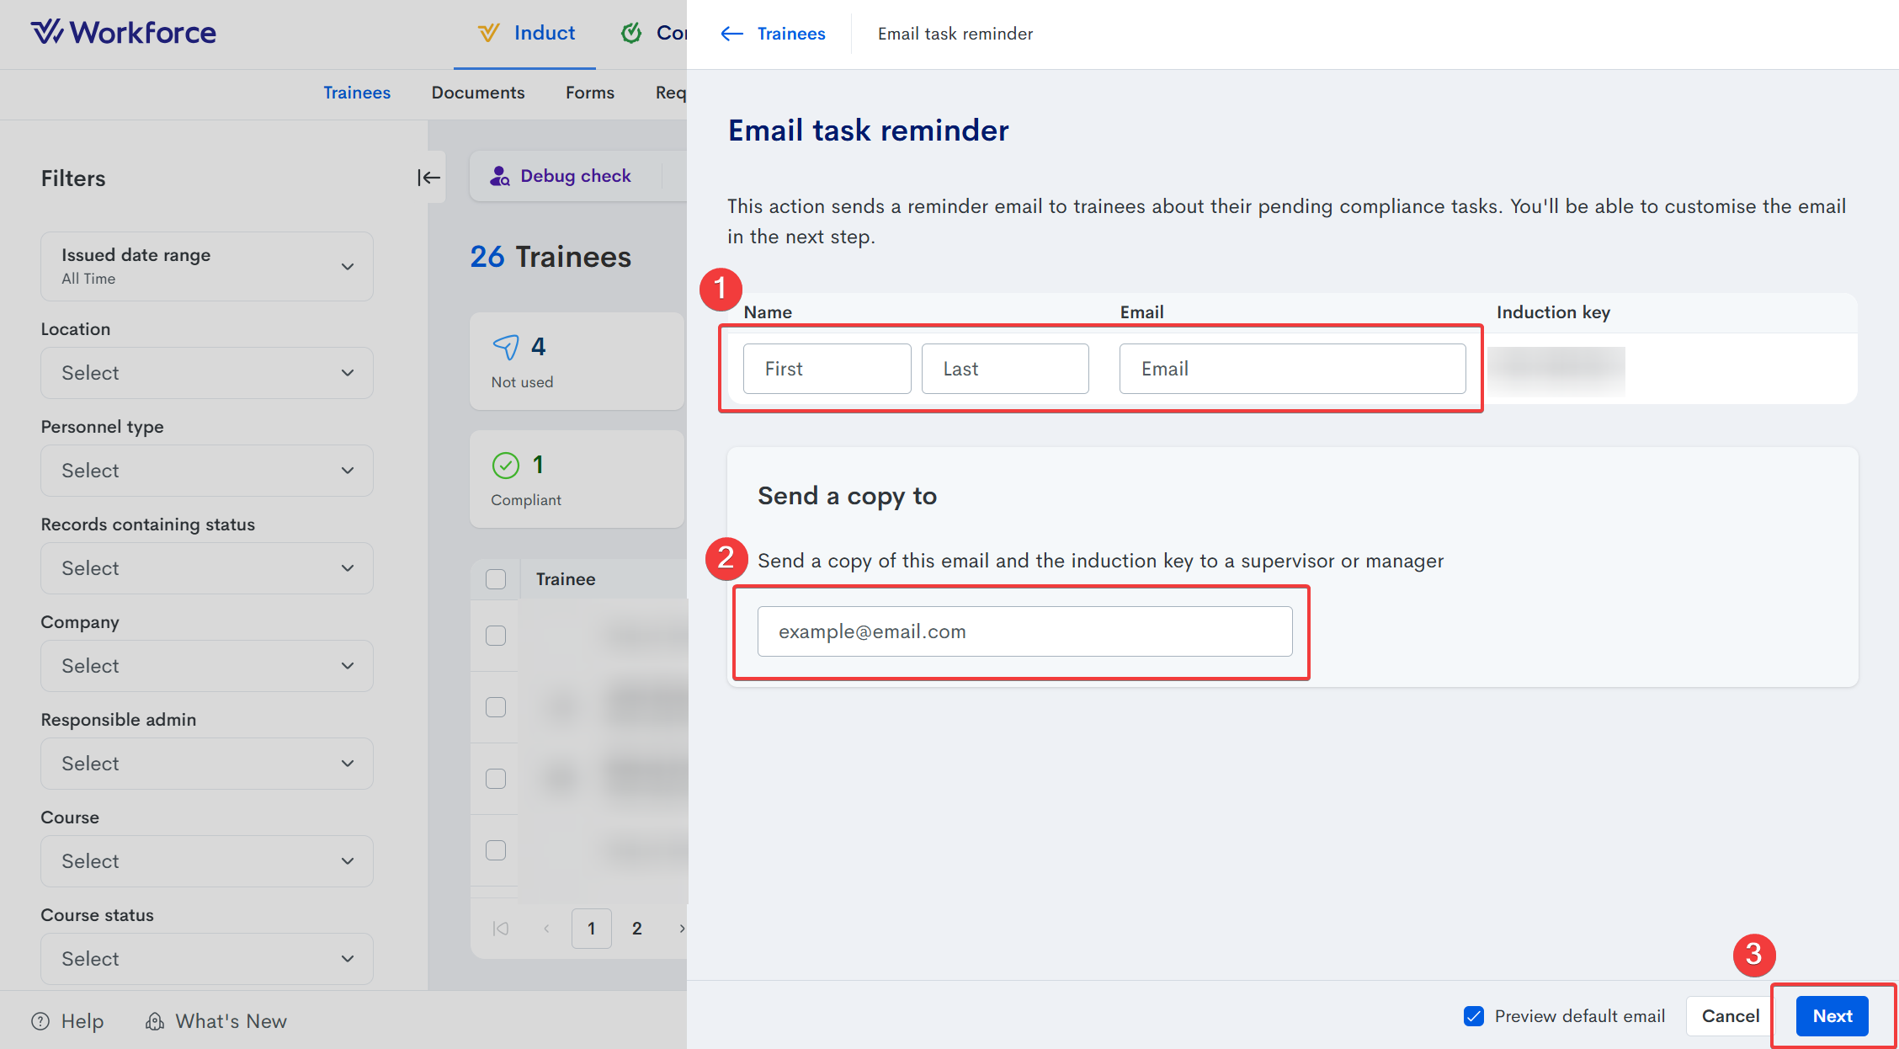1899x1049 pixels.
Task: Click the blue Next button
Action: coord(1832,1016)
